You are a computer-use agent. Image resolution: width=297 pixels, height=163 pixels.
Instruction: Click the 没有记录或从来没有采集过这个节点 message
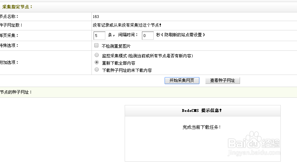(x=127, y=25)
